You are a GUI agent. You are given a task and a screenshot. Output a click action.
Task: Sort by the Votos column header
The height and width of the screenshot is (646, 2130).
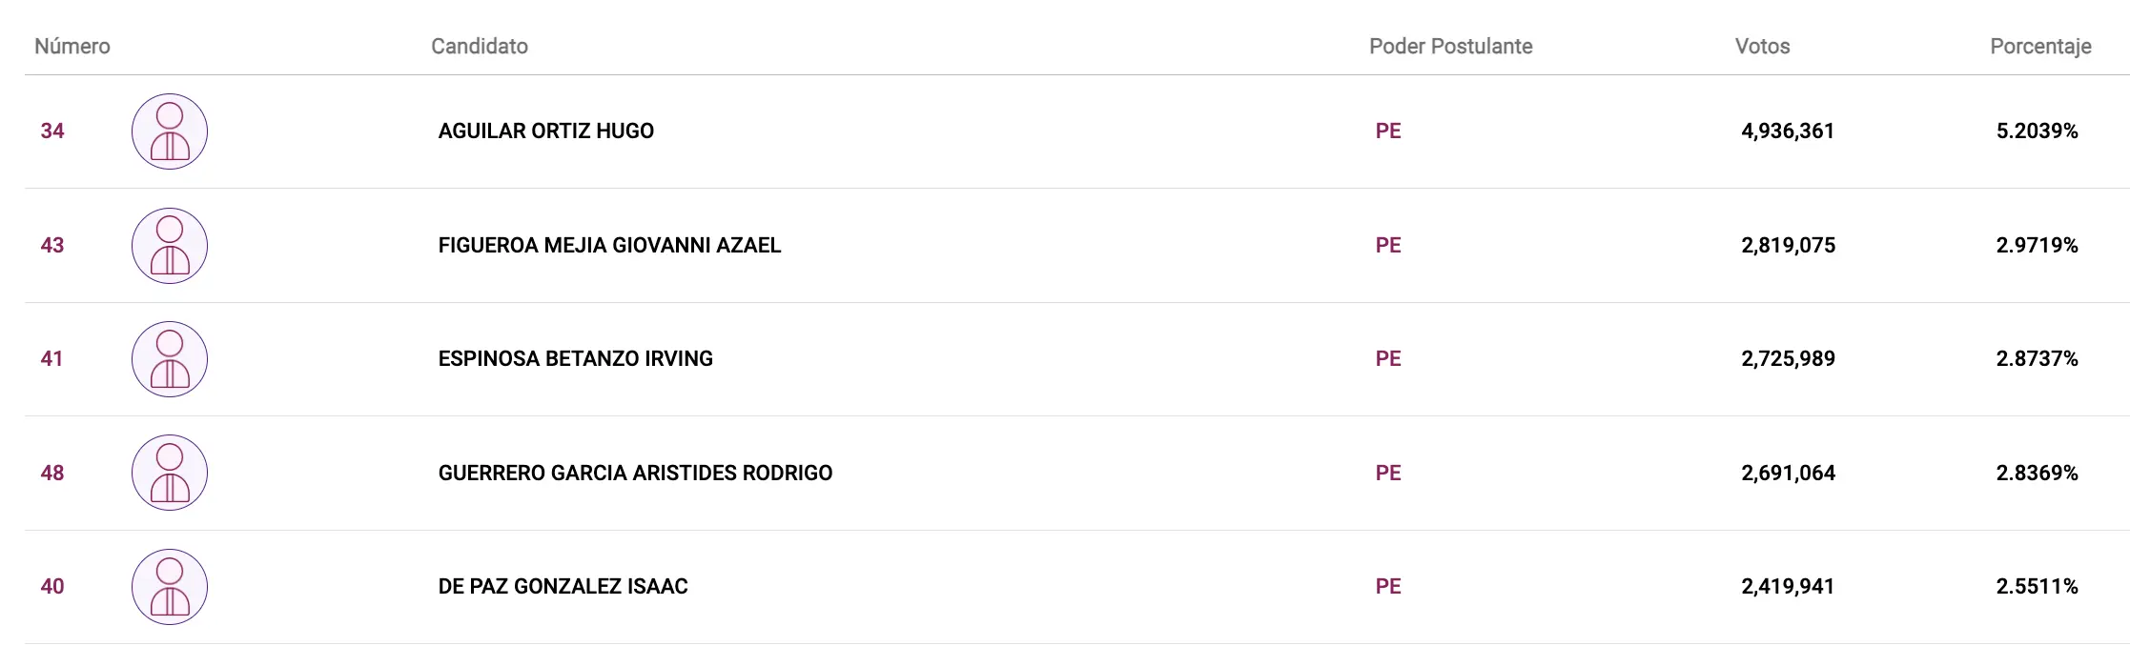point(1762,46)
